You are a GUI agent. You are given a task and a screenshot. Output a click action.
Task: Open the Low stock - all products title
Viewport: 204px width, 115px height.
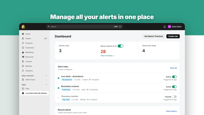point(72,76)
